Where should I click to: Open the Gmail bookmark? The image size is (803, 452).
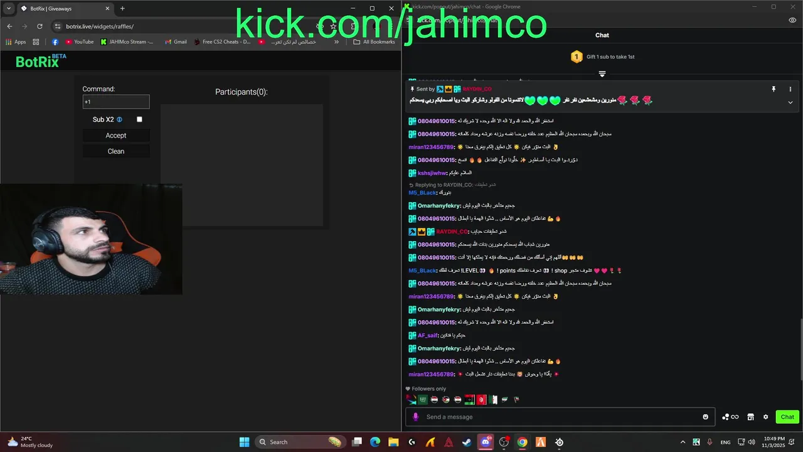176,42
